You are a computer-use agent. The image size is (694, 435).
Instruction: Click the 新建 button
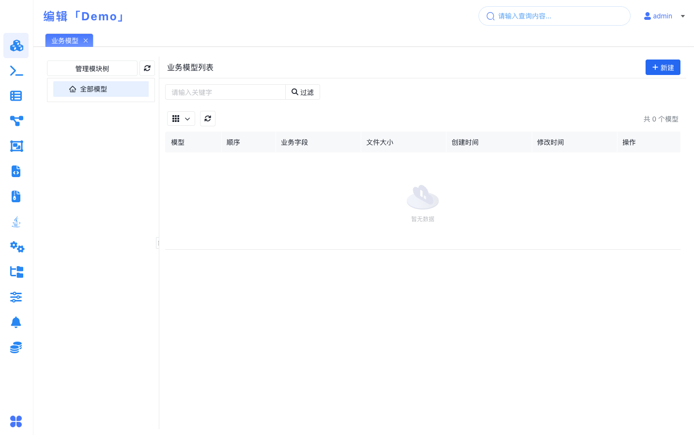663,67
